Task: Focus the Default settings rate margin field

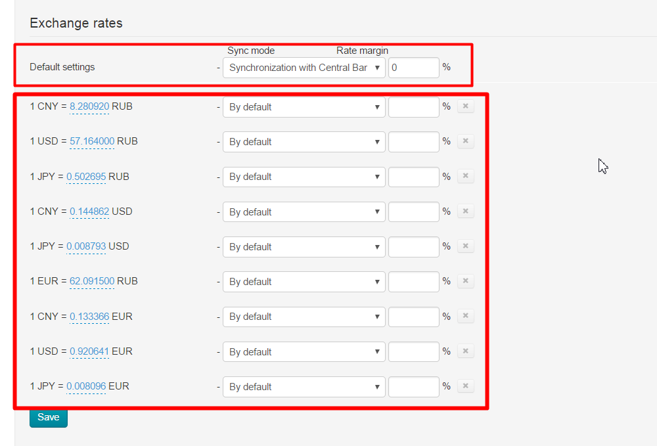Action: [x=413, y=68]
